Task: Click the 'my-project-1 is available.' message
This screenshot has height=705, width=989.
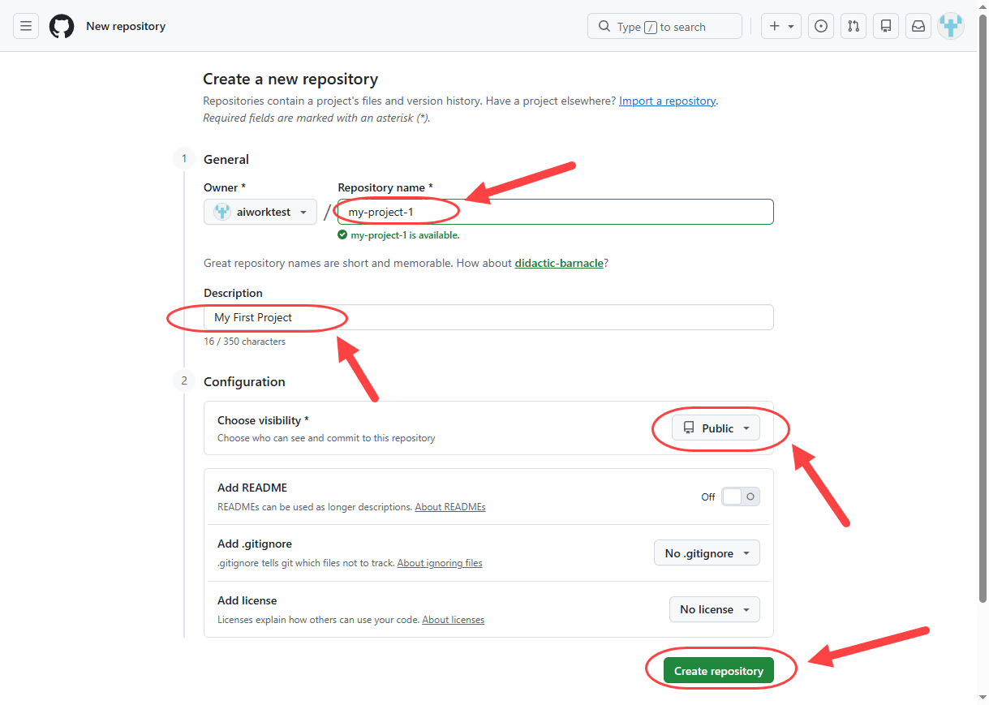Action: 405,235
